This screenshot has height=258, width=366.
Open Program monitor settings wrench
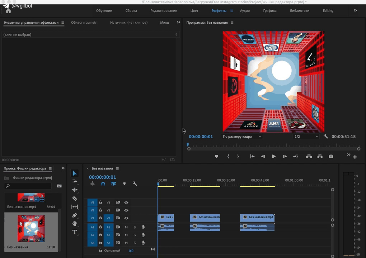click(325, 136)
